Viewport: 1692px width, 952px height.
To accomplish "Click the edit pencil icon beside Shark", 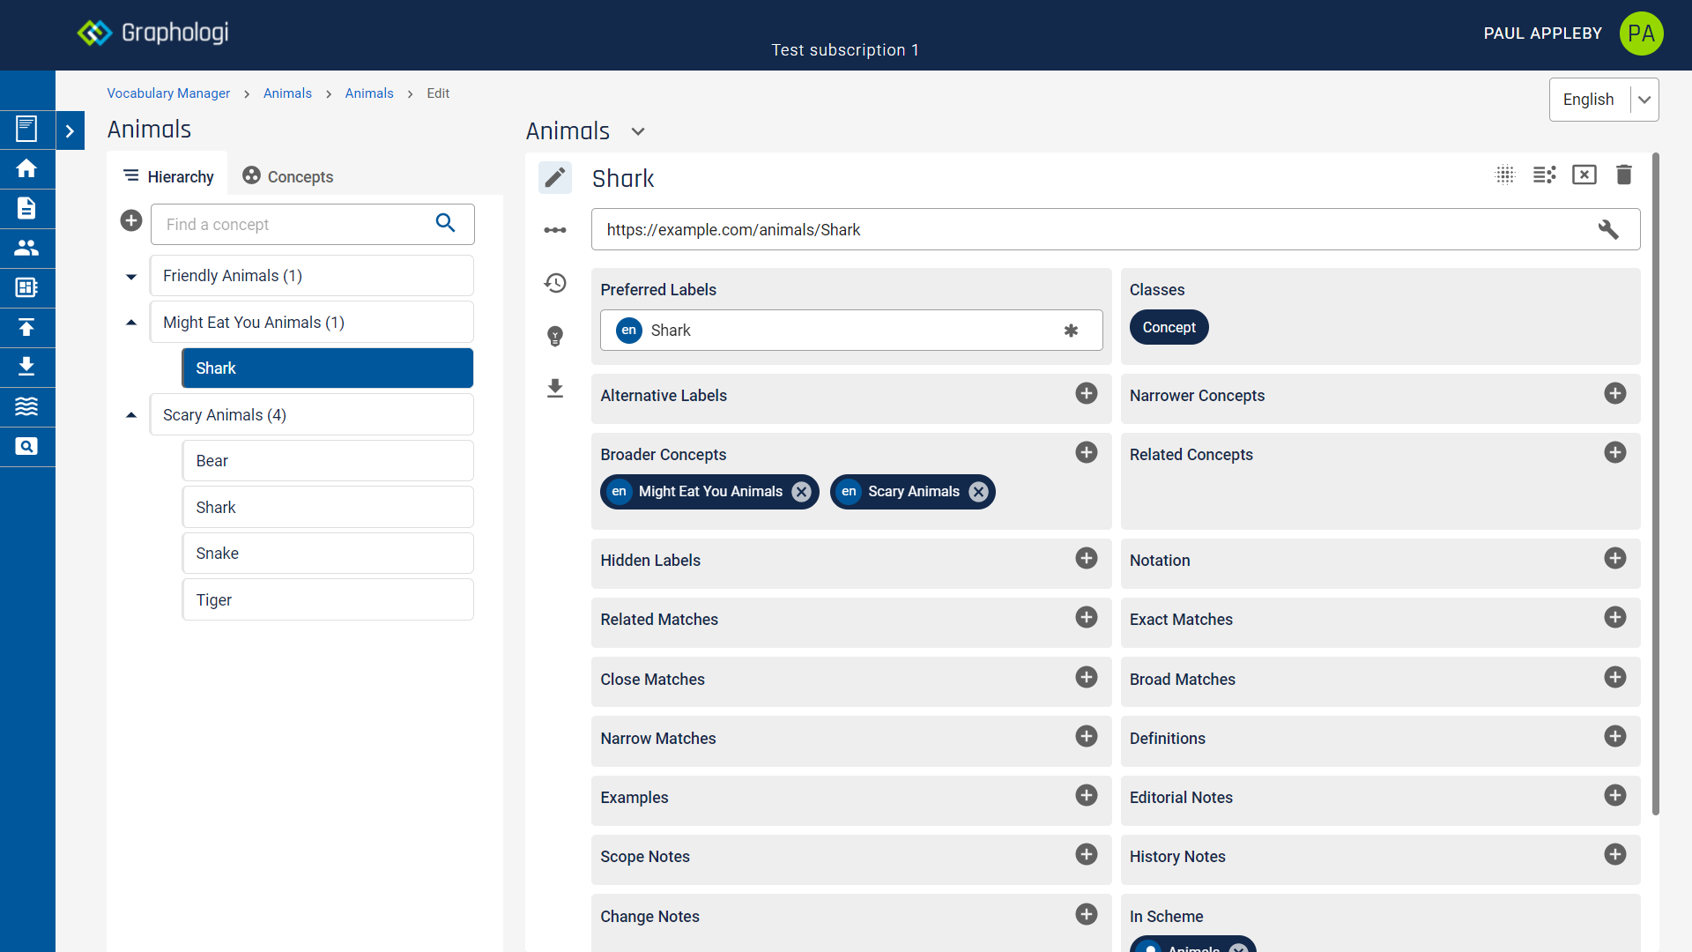I will pyautogui.click(x=555, y=177).
